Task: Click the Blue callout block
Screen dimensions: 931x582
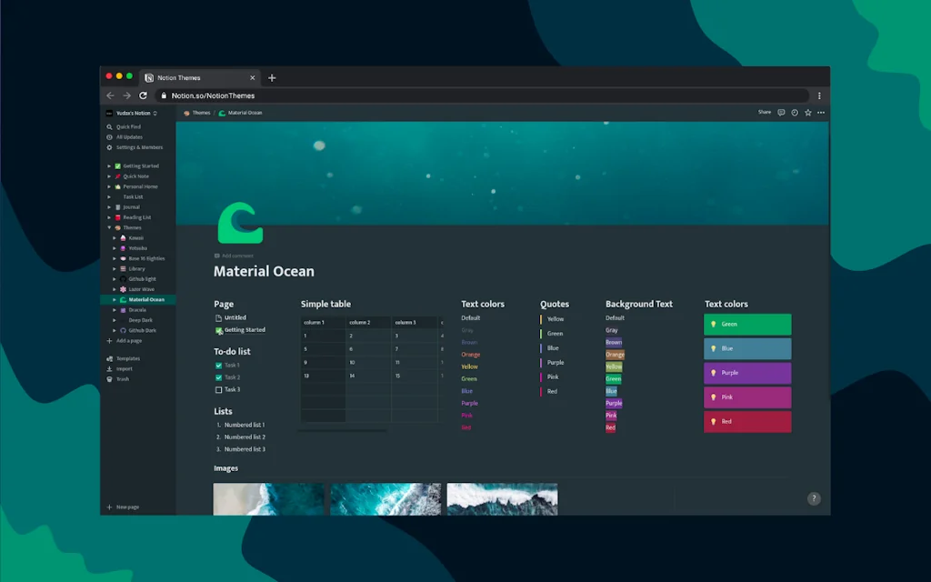Action: [x=747, y=348]
